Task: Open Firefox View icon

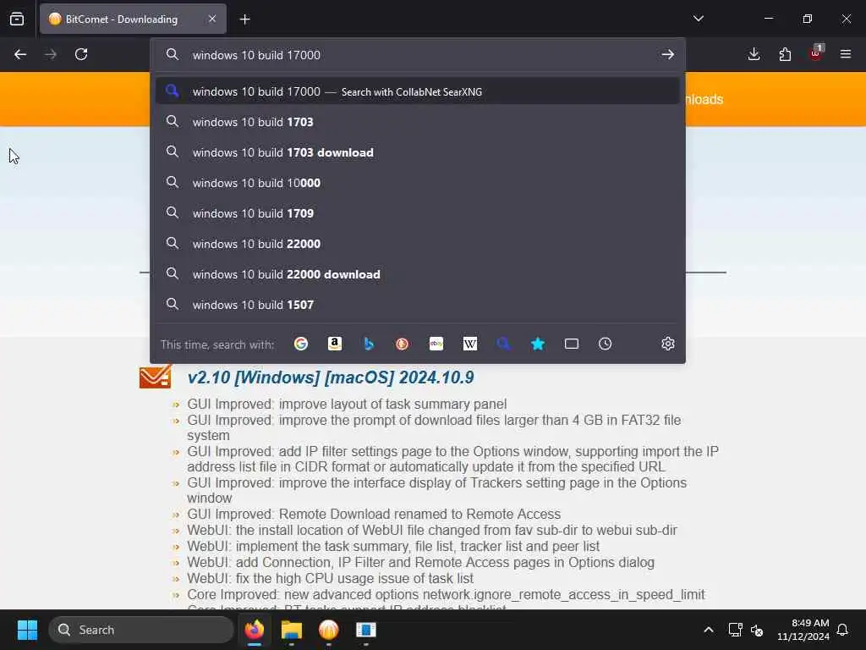Action: 17,19
